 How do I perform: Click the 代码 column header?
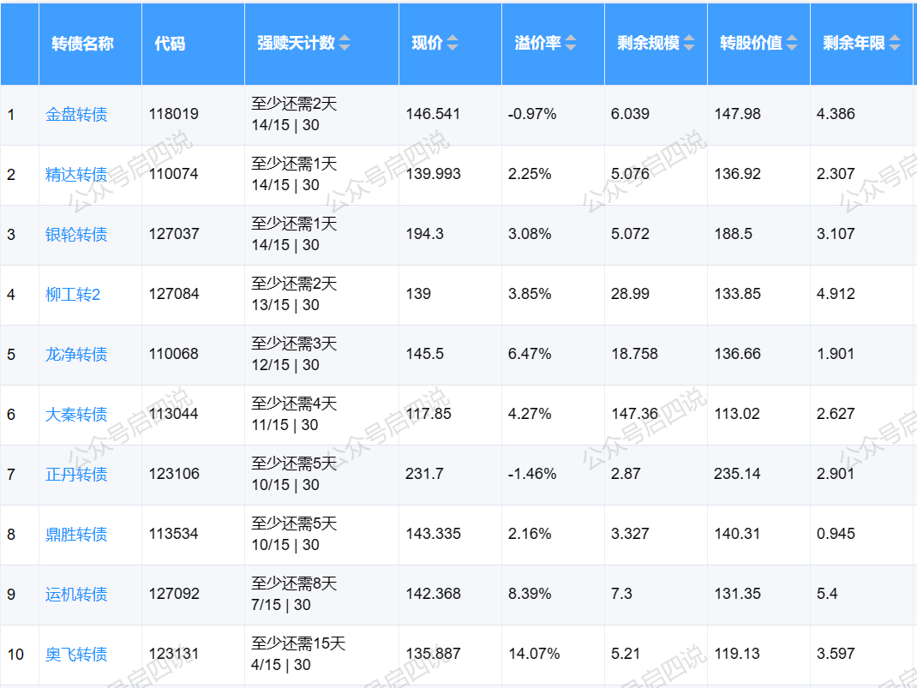click(x=170, y=44)
